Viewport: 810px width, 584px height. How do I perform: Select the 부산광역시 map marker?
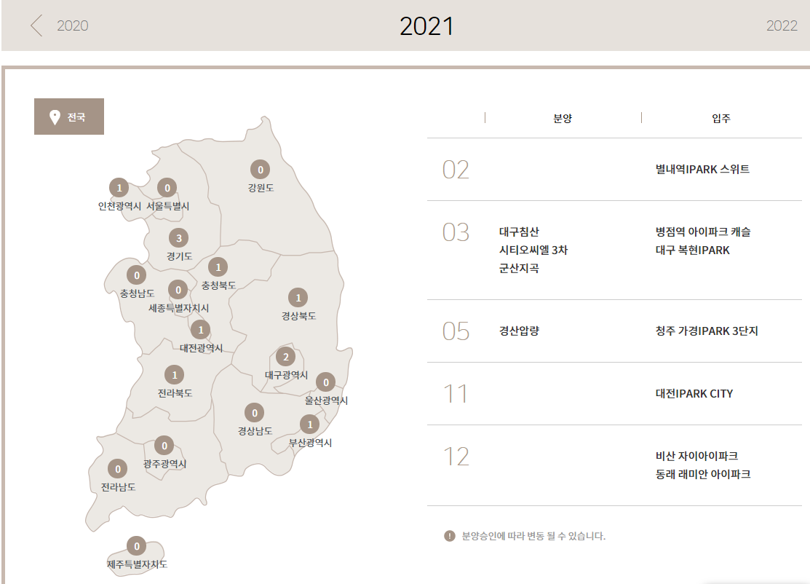(309, 425)
